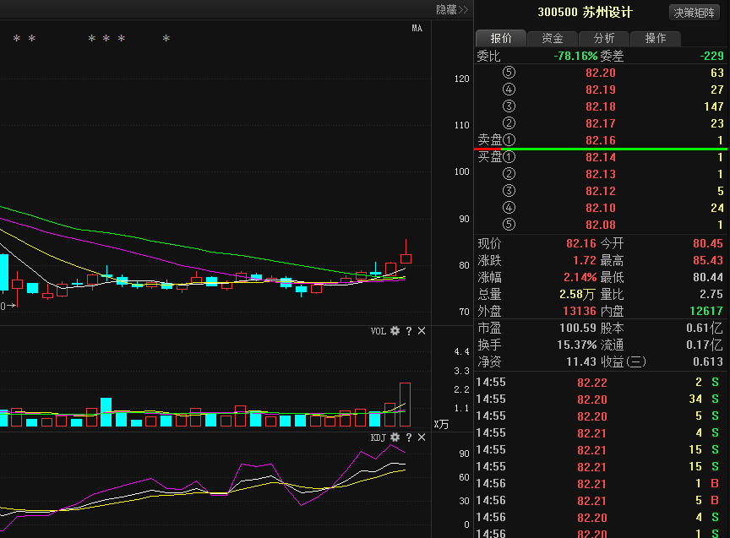730x538 pixels.
Task: Click sell level 2 price 82.17
Action: (601, 123)
